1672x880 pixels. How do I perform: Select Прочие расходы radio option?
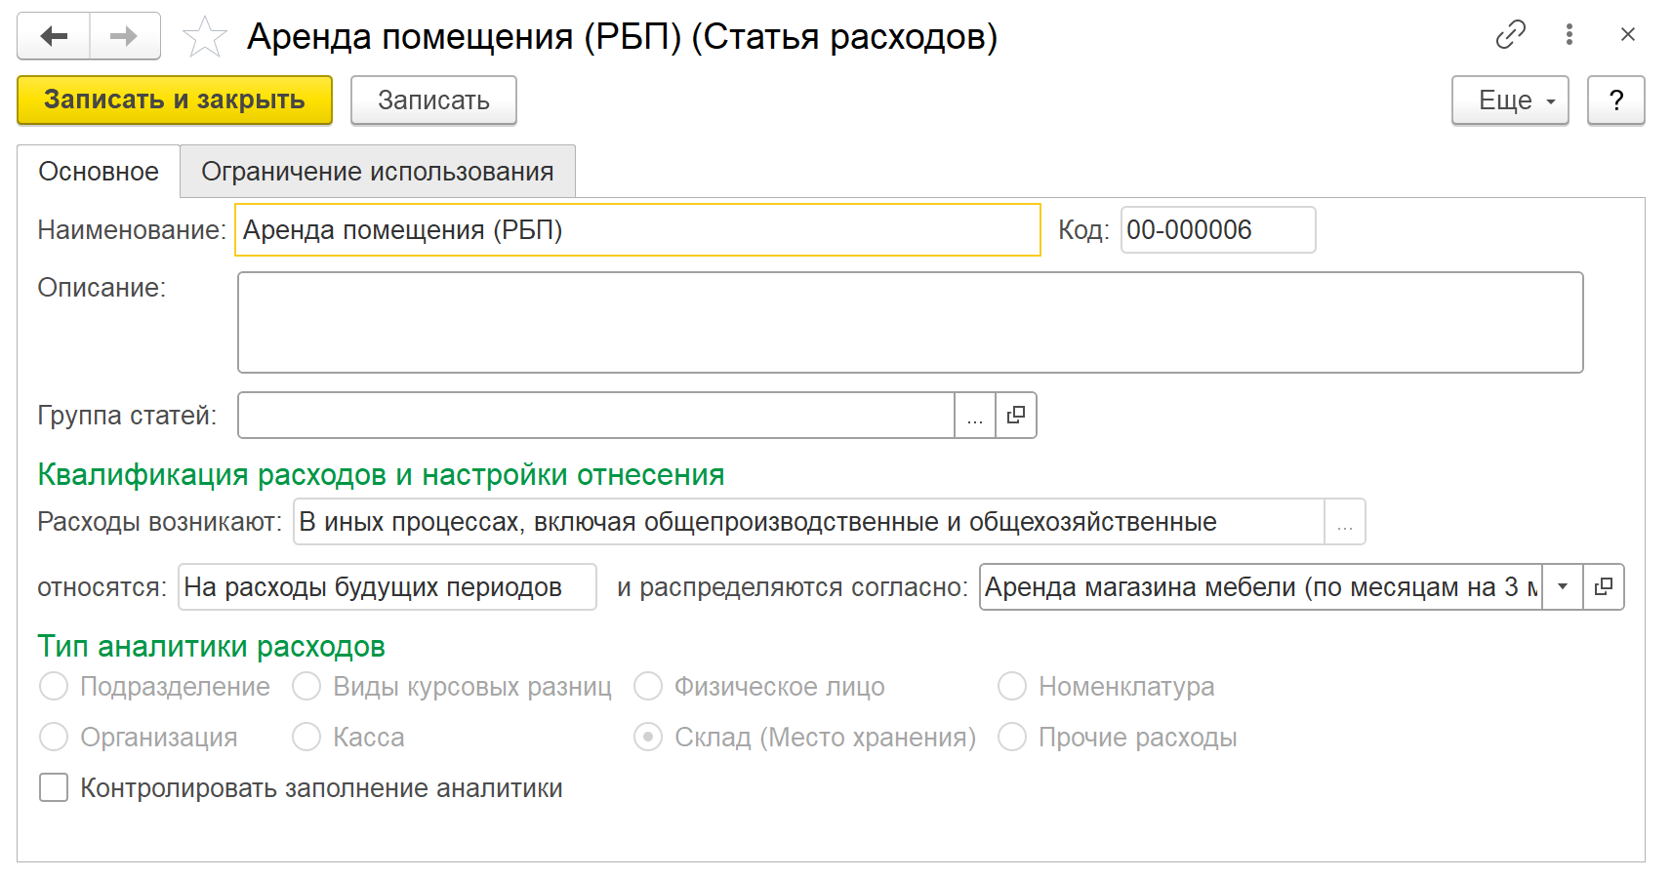pos(1012,738)
